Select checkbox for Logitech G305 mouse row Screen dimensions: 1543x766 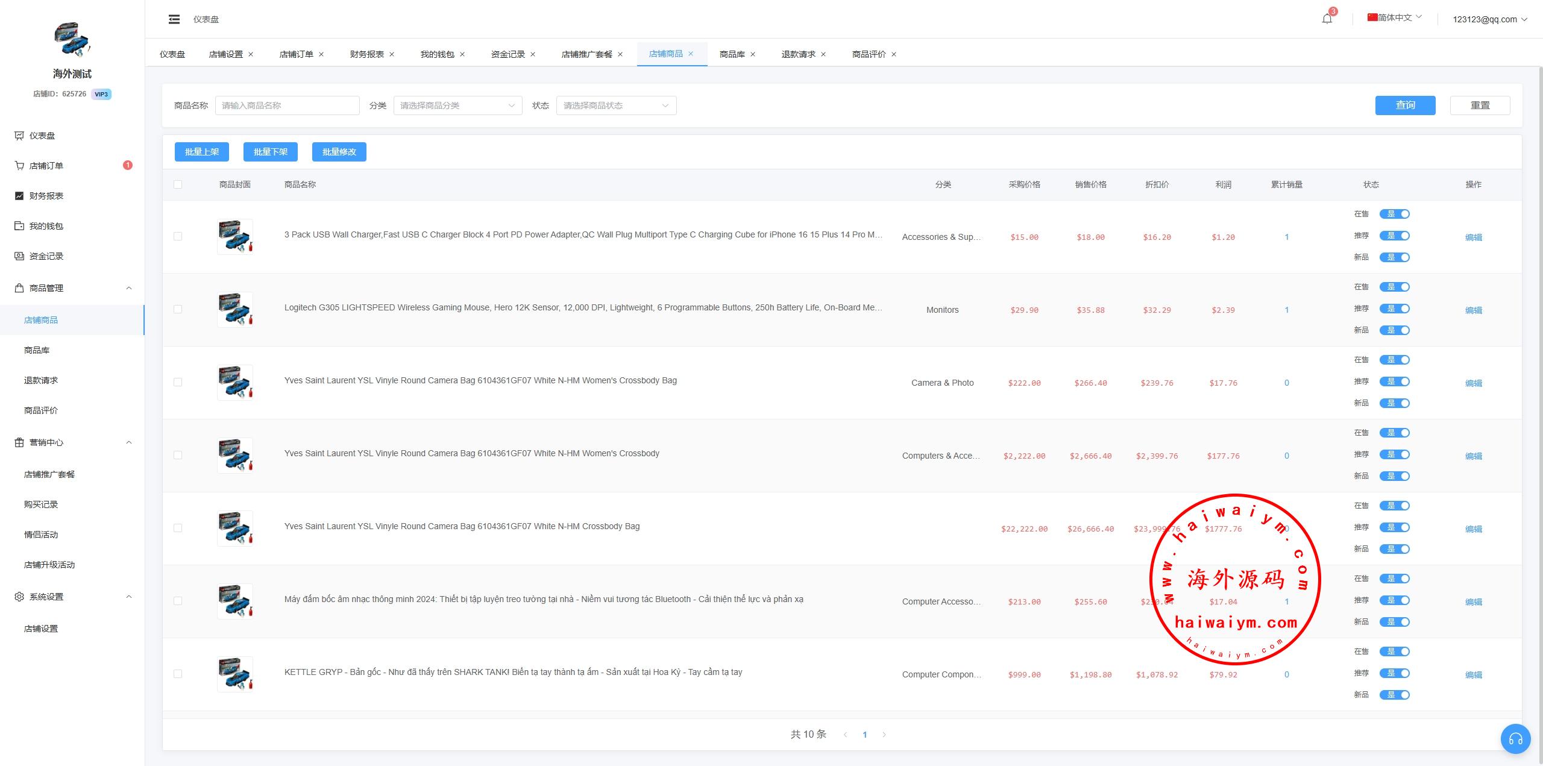tap(178, 309)
